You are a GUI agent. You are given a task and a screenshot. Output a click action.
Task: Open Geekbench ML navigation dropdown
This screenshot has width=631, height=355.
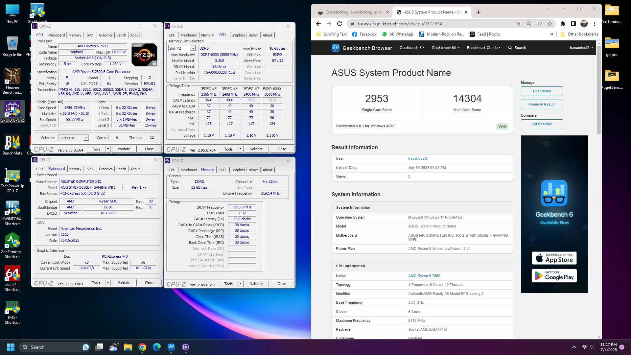445,48
